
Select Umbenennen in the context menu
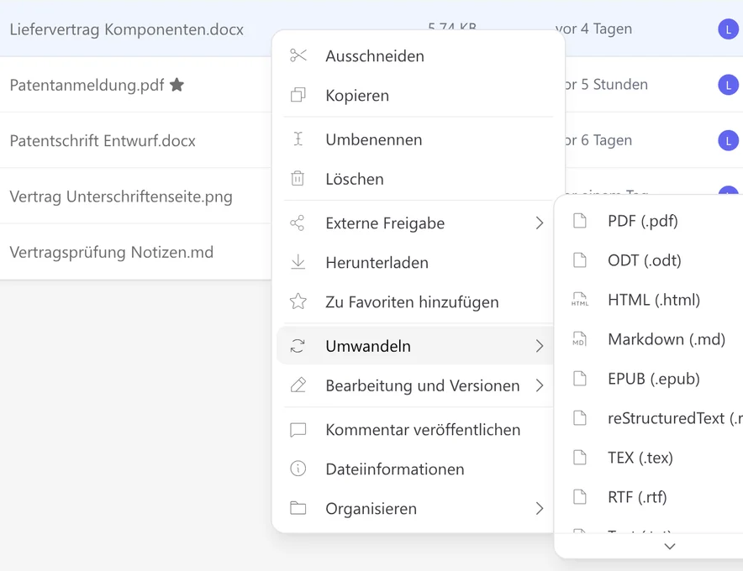coord(419,139)
